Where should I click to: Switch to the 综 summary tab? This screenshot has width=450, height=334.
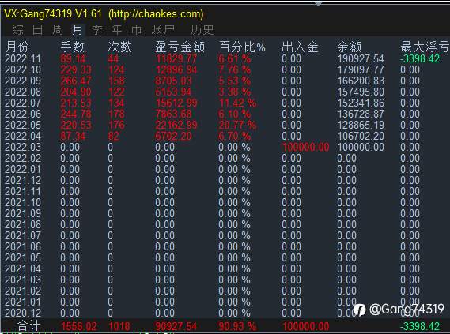pos(17,30)
